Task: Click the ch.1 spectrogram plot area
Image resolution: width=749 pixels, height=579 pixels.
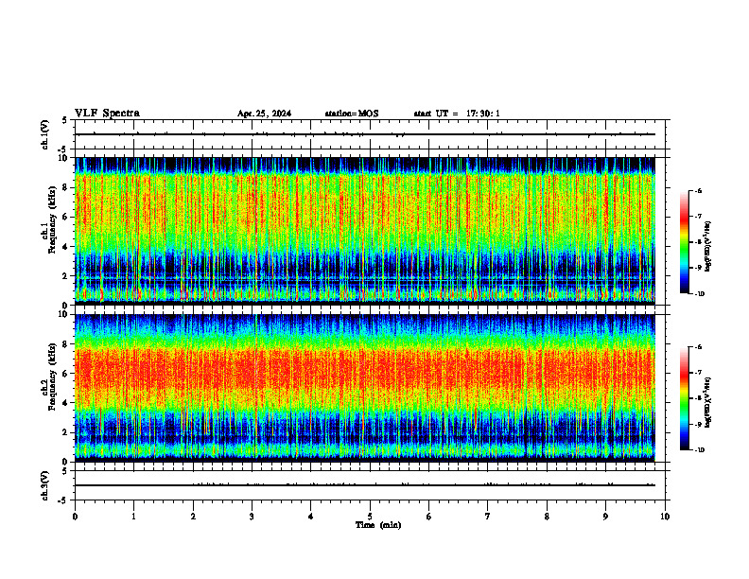Action: click(x=365, y=231)
